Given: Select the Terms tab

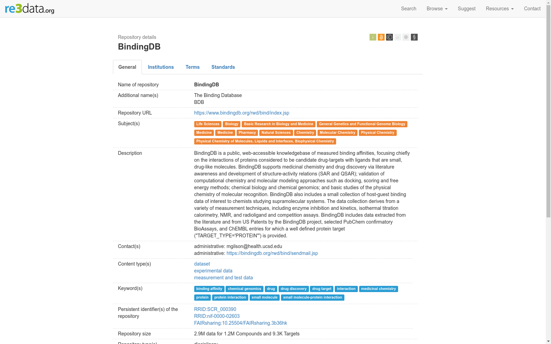Looking at the screenshot, I should click(x=193, y=67).
